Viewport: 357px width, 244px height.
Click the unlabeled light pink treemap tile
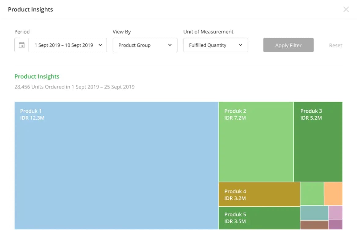336,212
